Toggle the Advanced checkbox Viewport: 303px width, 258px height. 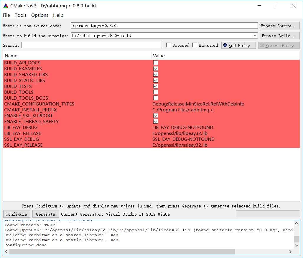[195, 45]
